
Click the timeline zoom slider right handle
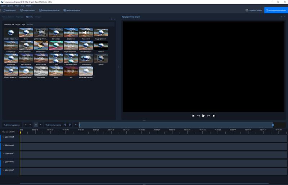click(273, 125)
